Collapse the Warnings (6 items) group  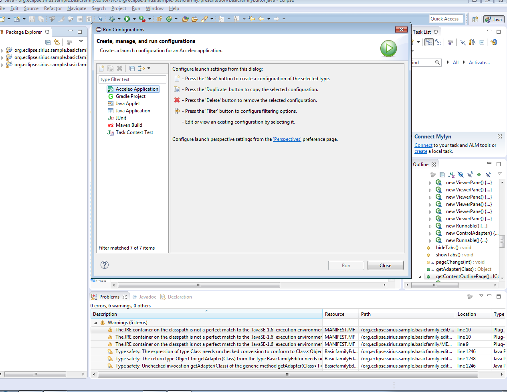[x=95, y=323]
